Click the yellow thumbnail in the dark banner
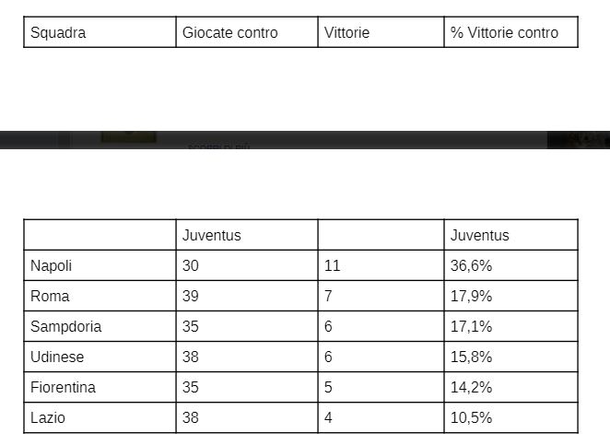610x445 pixels. coord(128,137)
